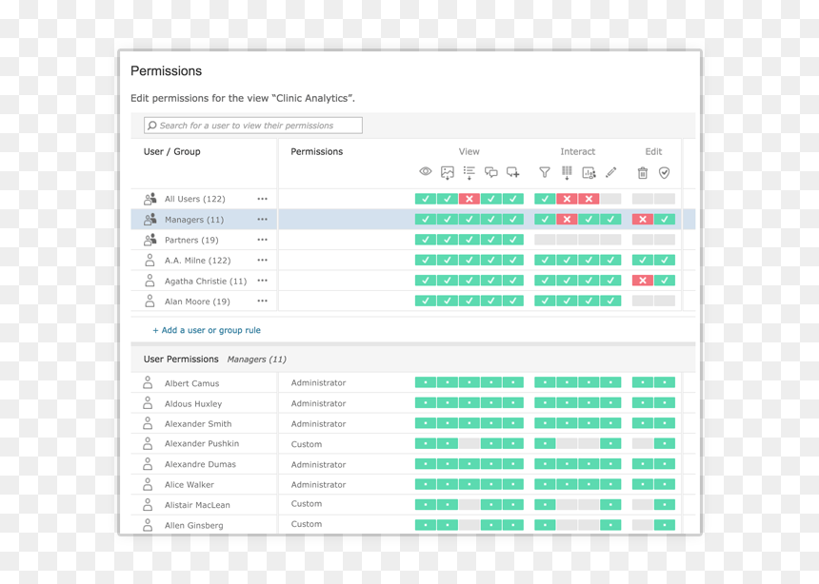The width and height of the screenshot is (819, 584).
Task: Add a user or group rule
Action: coord(207,330)
